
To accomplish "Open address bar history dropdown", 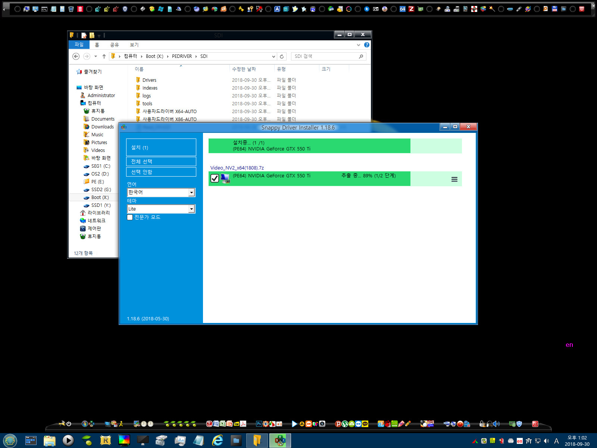I will click(x=274, y=56).
